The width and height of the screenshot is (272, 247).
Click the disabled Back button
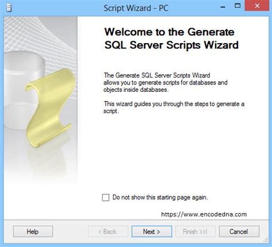[108, 231]
